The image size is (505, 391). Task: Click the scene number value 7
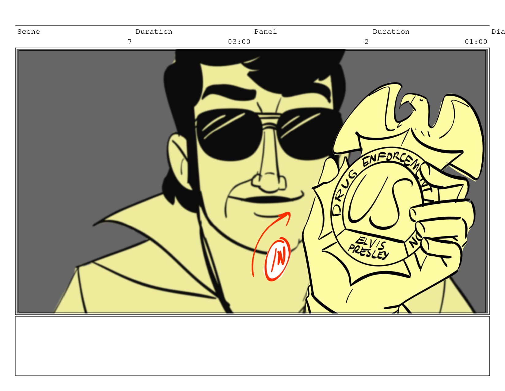click(130, 42)
